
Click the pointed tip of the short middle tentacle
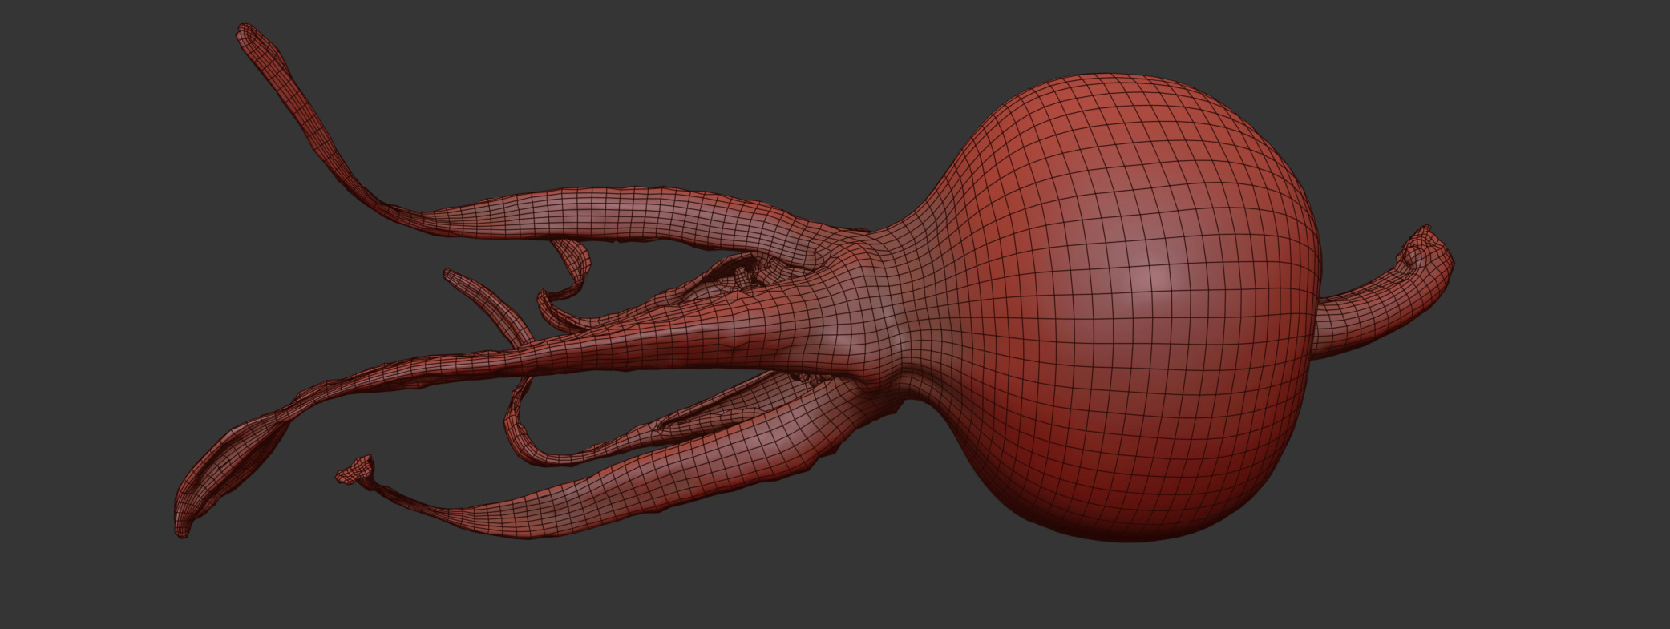pos(450,275)
